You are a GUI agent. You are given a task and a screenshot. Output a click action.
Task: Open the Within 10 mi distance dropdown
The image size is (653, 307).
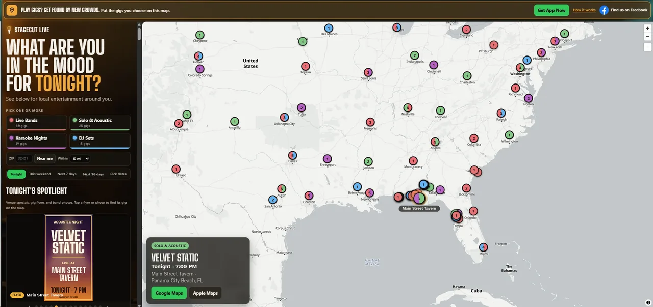point(80,159)
